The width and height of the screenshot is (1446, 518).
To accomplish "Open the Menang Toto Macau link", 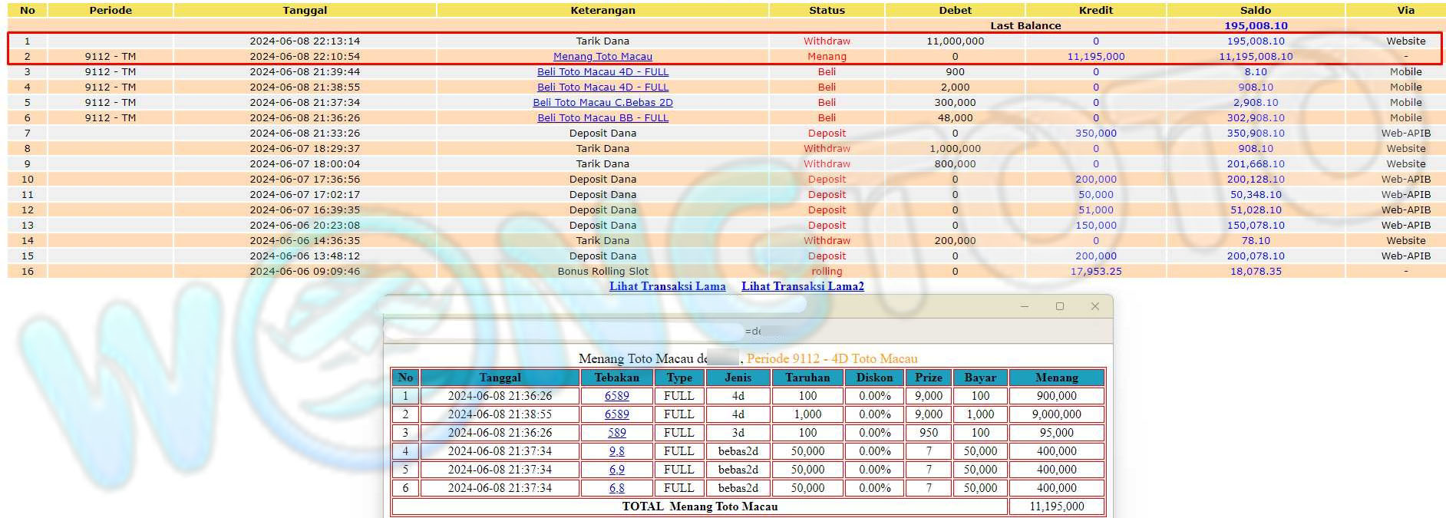I will coord(602,56).
